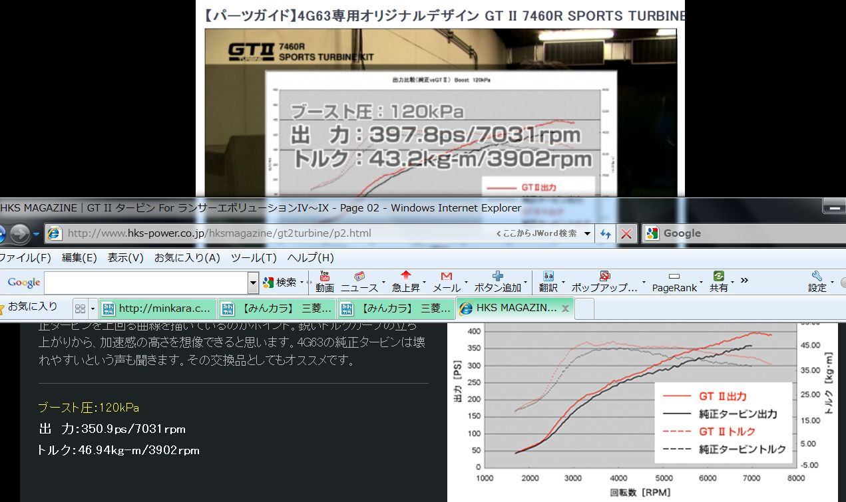
Task: Click the 純正タービントルク legend entry
Action: pos(725,449)
